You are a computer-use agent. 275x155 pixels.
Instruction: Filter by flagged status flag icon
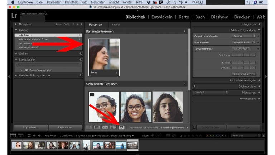click(153, 136)
